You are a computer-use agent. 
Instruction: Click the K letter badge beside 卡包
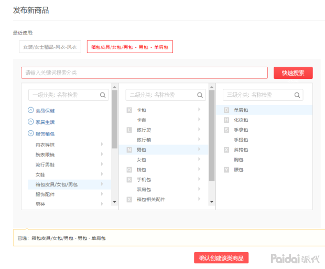129,110
